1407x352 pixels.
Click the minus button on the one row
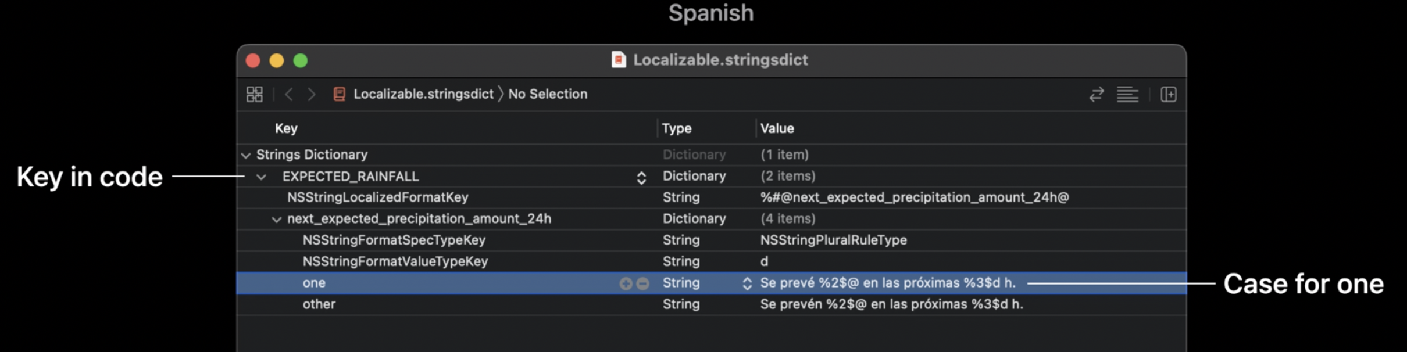coord(642,283)
